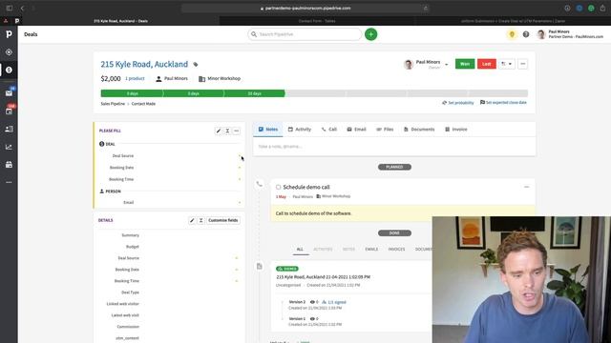611x343 pixels.
Task: Switch to Documents tab
Action: [419, 130]
